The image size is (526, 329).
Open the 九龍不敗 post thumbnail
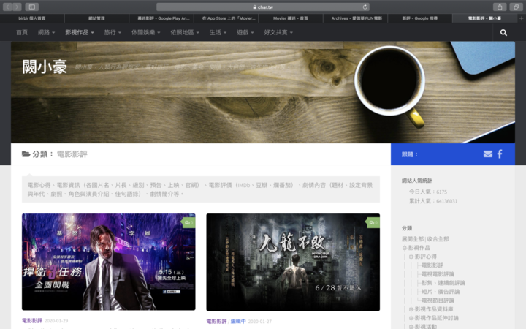click(293, 262)
